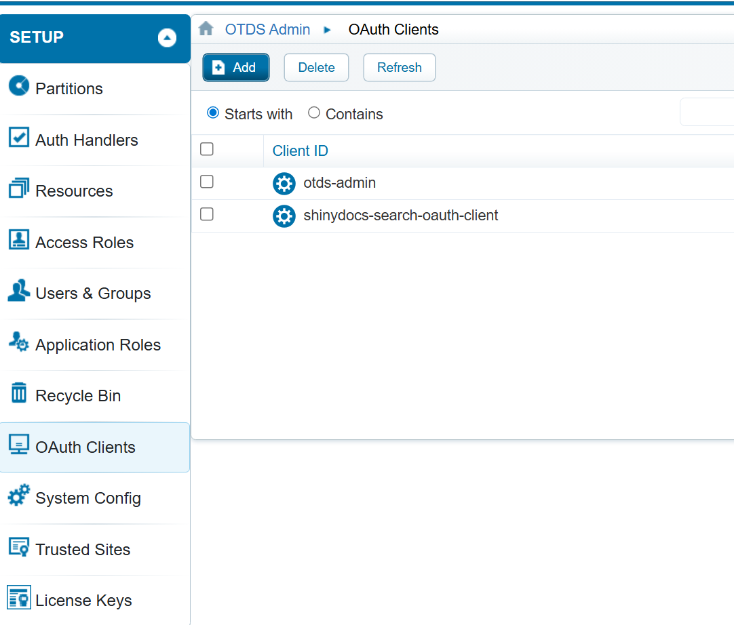Click the gear icon beside otds-admin
Image resolution: width=734 pixels, height=625 pixels.
tap(284, 184)
